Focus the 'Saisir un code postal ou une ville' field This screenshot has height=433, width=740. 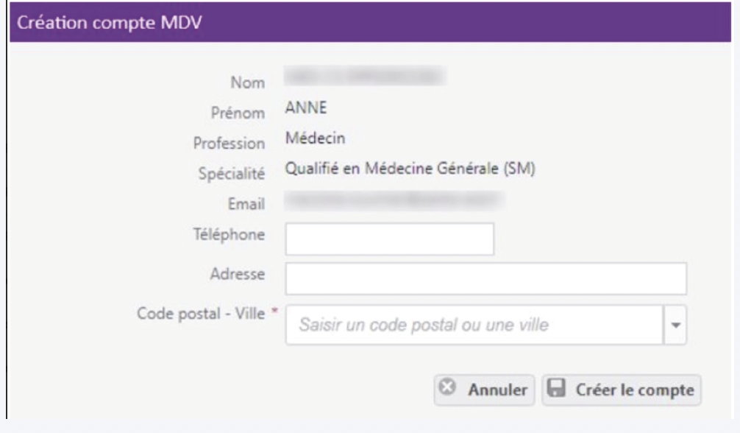(474, 325)
